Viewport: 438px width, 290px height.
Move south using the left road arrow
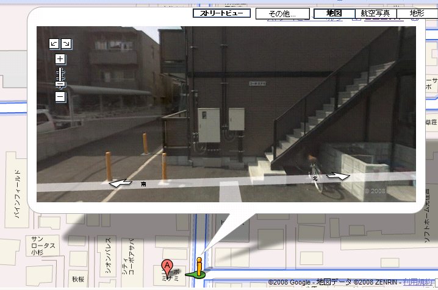(x=120, y=182)
